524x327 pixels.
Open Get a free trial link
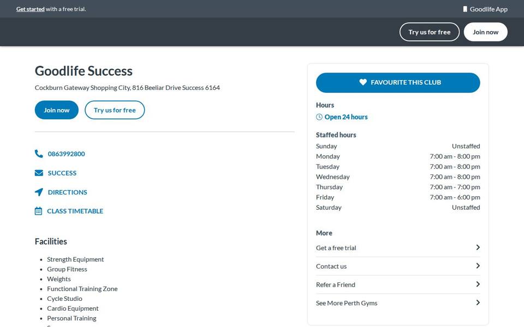pyautogui.click(x=398, y=247)
